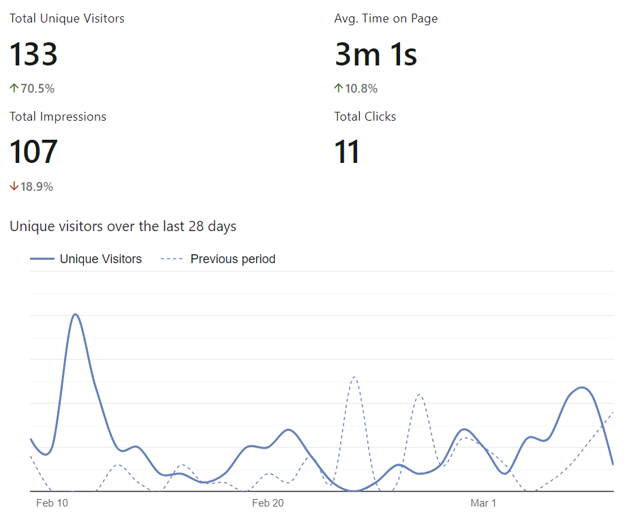The height and width of the screenshot is (514, 642).
Task: Click the highest peak of the solid line
Action: 75,314
